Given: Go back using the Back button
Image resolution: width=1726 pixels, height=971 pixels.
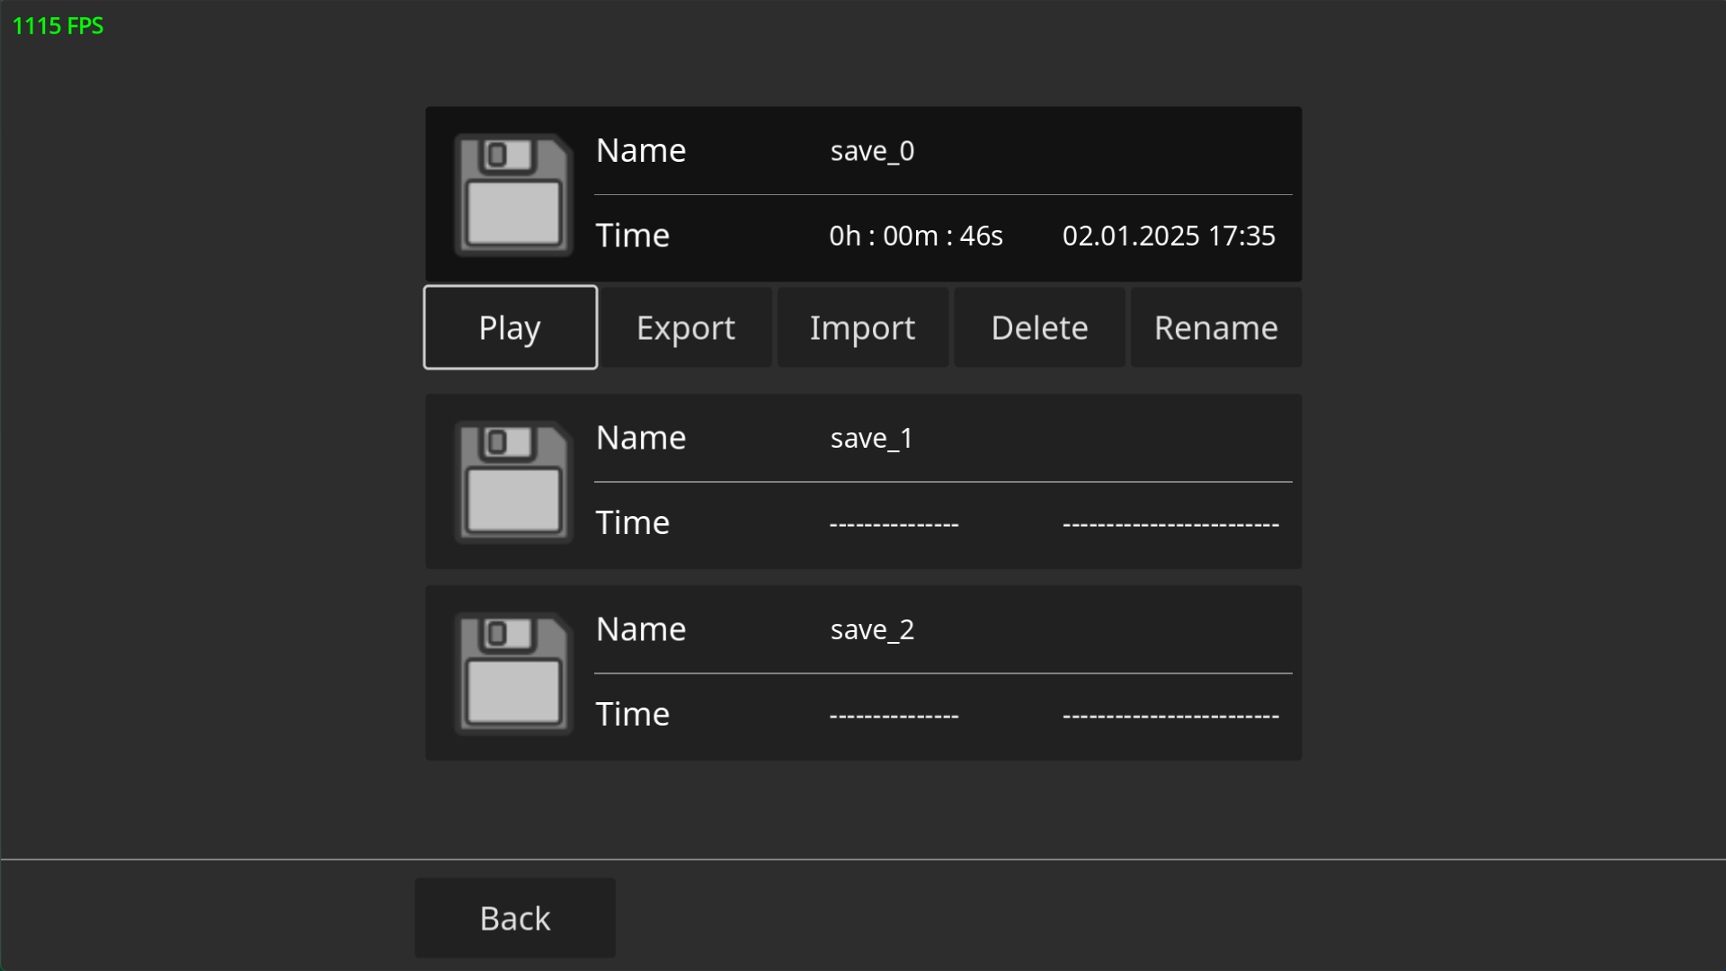Looking at the screenshot, I should click(515, 918).
